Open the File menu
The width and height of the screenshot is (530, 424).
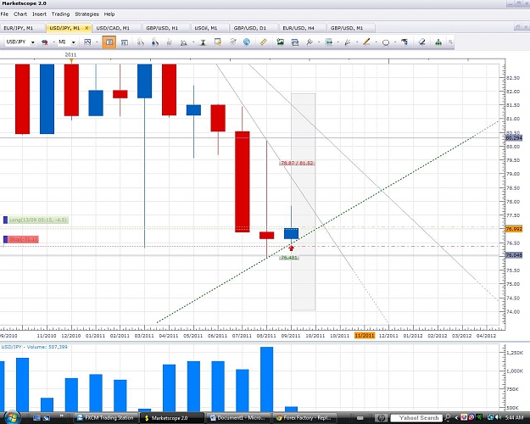click(x=4, y=14)
